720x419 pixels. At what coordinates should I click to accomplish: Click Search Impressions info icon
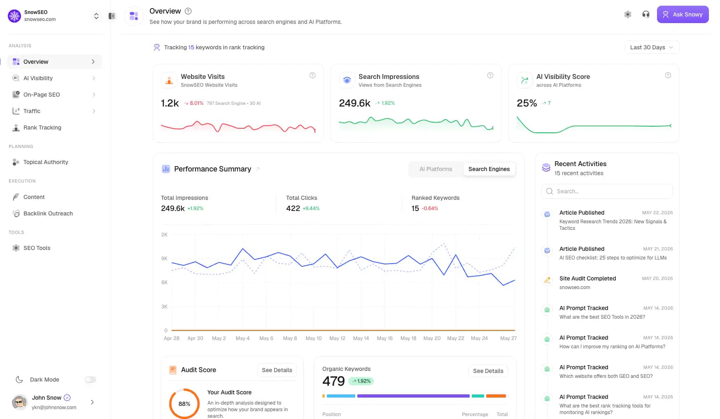(x=490, y=75)
